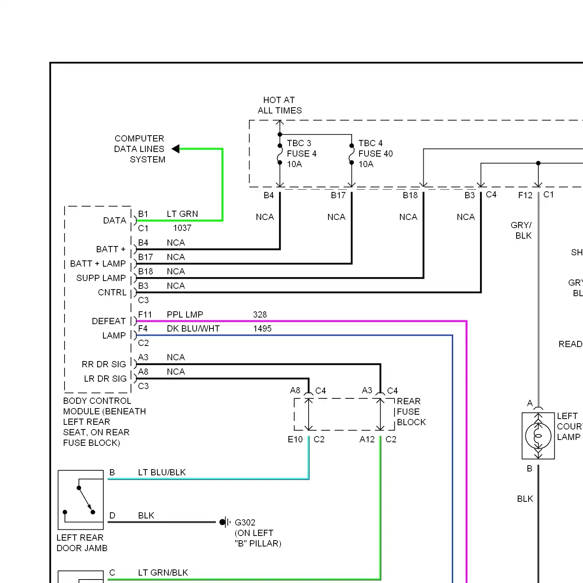Viewport: 583px width, 583px height.
Task: Click the 'COMPUTER DATA LINES SYSTEM' label
Action: pos(140,149)
